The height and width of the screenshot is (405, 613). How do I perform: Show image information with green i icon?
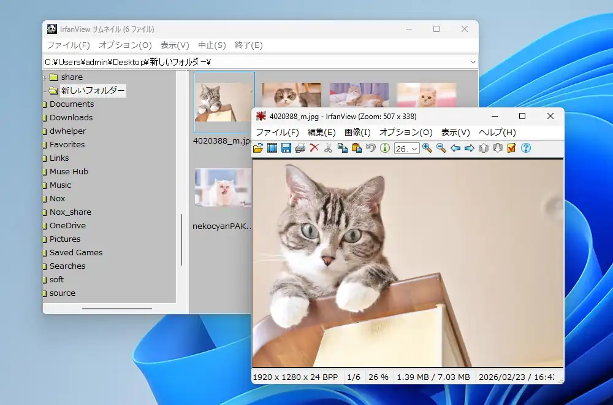(385, 148)
